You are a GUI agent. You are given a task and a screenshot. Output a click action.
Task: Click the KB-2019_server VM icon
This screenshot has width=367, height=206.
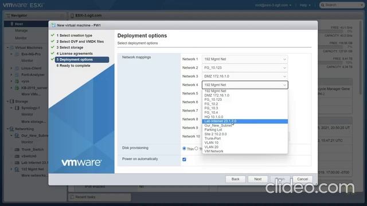(x=17, y=88)
